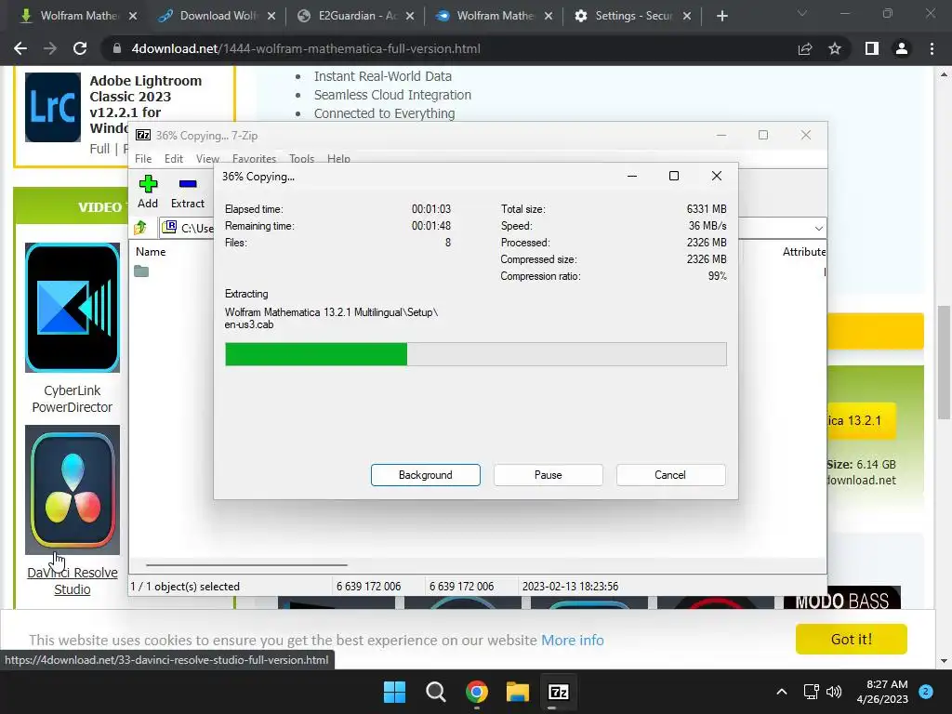The width and height of the screenshot is (952, 714).
Task: Click the browser forward arrow
Action: [x=50, y=48]
